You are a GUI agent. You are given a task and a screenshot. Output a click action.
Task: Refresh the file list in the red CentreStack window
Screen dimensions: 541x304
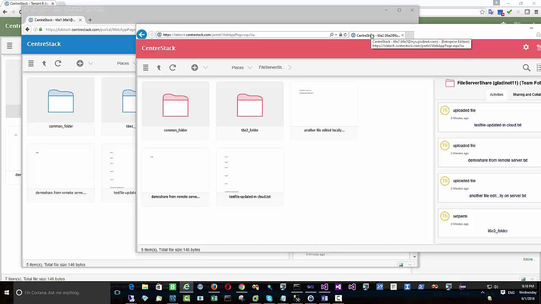point(172,68)
